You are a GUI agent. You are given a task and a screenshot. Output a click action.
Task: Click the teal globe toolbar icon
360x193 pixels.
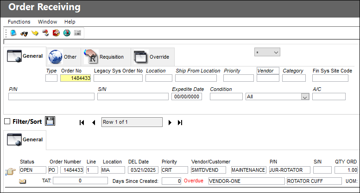coord(67,33)
